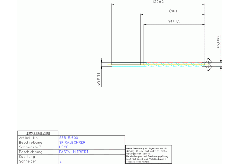Viewport: 239px width, 164px height.
Task: Select the 130° point angle annotation
Action: click(x=209, y=64)
